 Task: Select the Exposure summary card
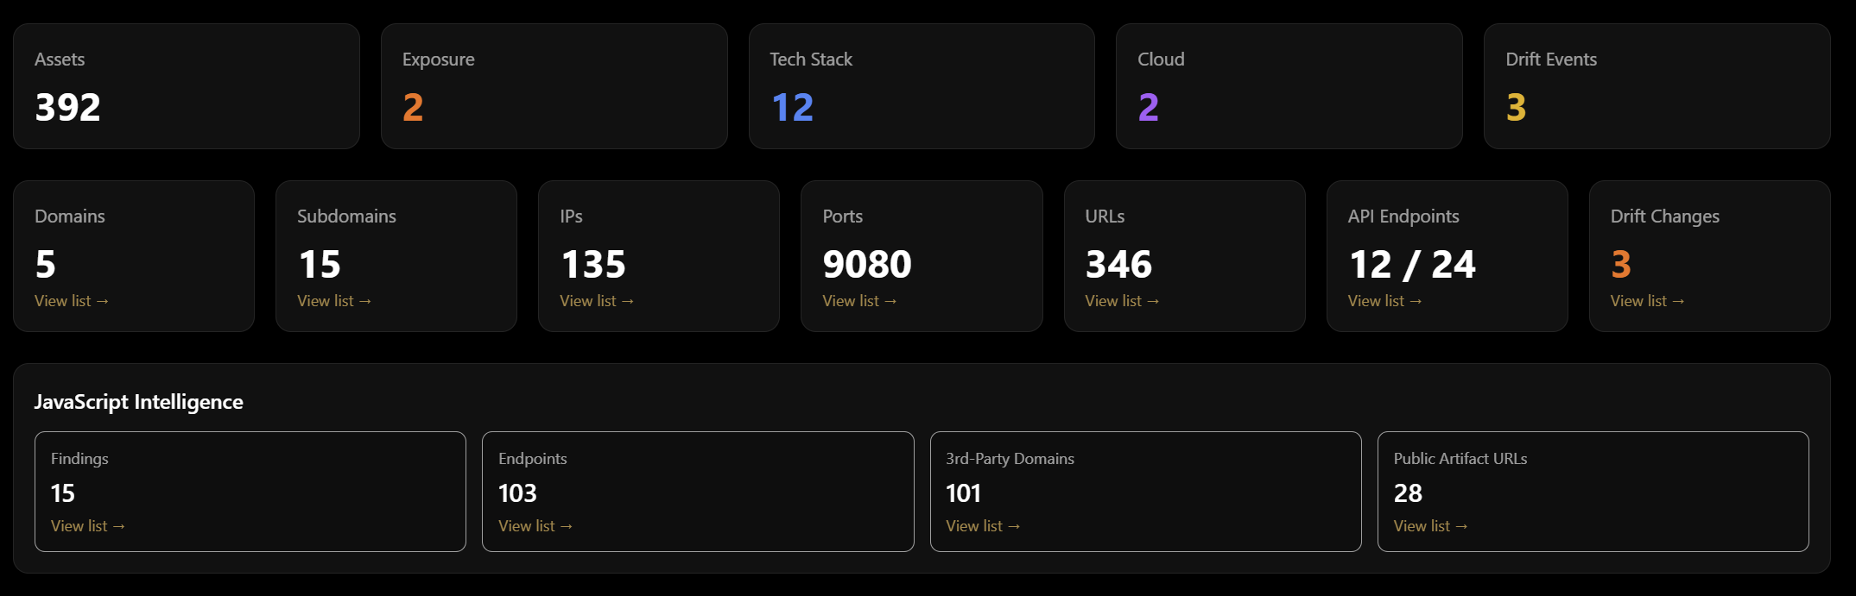(x=554, y=85)
